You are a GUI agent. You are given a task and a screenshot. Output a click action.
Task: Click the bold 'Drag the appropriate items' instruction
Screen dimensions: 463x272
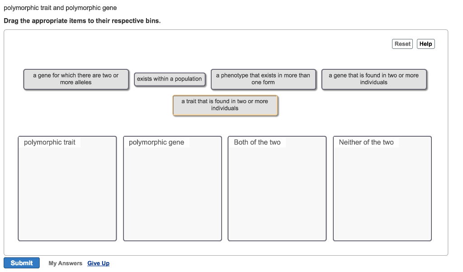[x=82, y=21]
